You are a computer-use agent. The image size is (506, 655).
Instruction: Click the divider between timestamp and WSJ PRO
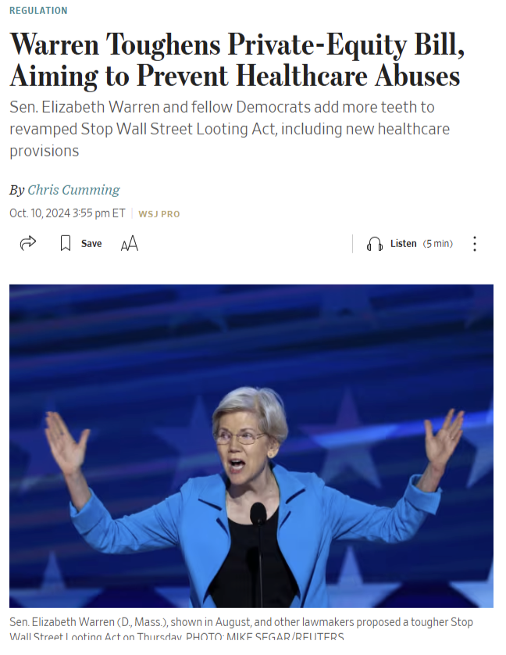tap(132, 213)
